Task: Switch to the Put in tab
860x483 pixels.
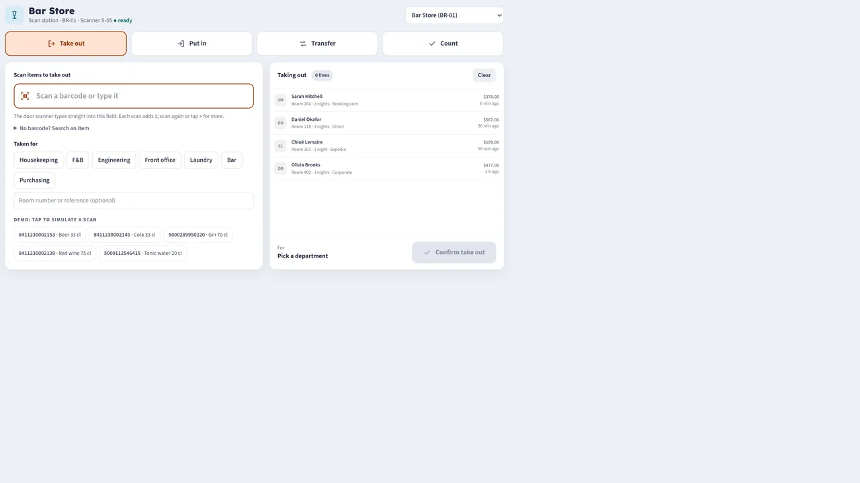Action: point(191,44)
